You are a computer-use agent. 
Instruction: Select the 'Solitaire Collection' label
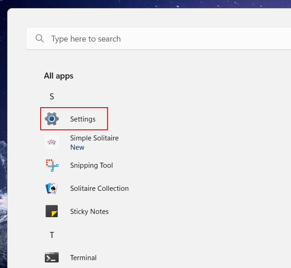pos(99,189)
